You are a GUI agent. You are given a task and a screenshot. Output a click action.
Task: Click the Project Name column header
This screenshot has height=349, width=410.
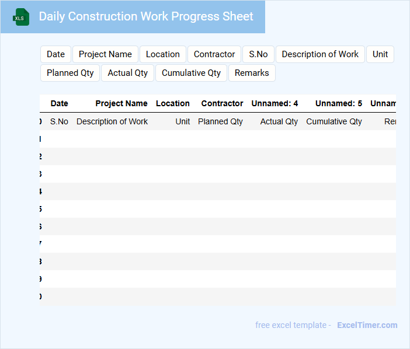pos(121,103)
